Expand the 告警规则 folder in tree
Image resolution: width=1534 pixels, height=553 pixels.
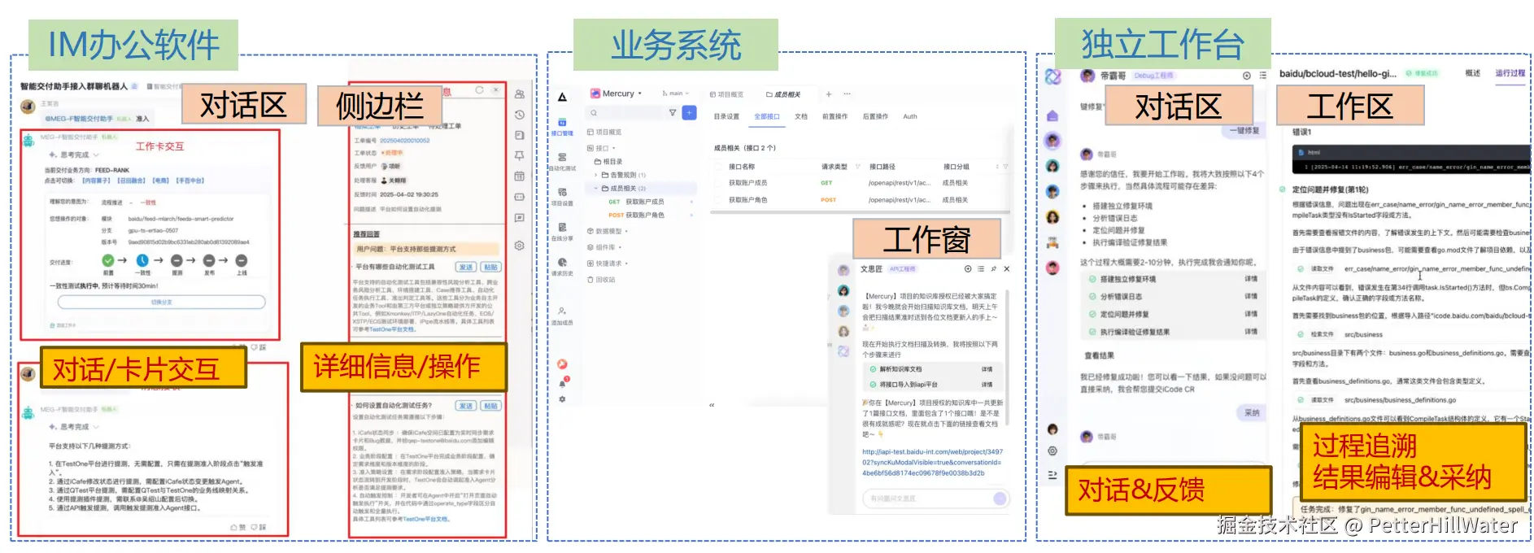pyautogui.click(x=596, y=175)
